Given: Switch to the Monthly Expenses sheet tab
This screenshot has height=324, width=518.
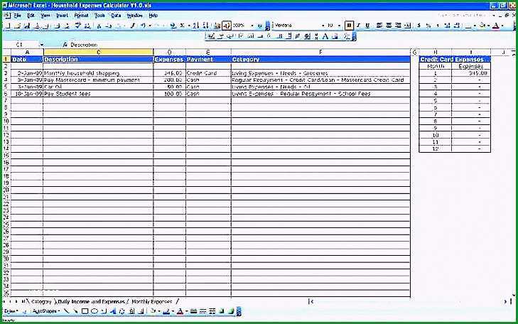Looking at the screenshot, I should [151, 301].
